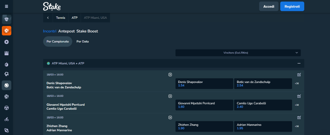Switch to Antepost tab

67,31
